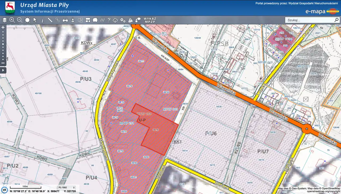Image resolution: width=341 pixels, height=194 pixels.
Task: Click the round ok badge
Action: point(4,190)
